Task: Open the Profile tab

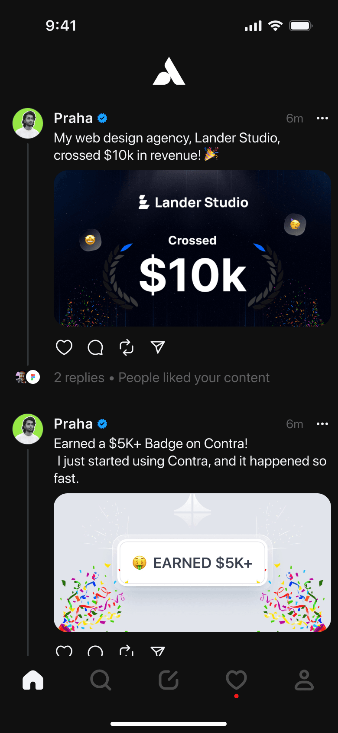Action: tap(304, 680)
